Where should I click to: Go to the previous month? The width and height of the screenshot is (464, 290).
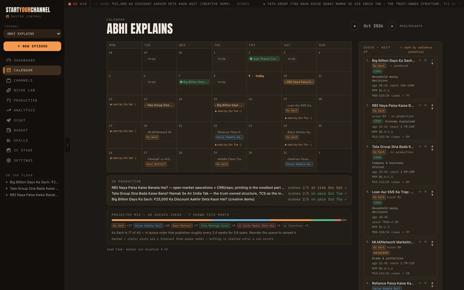(x=354, y=26)
